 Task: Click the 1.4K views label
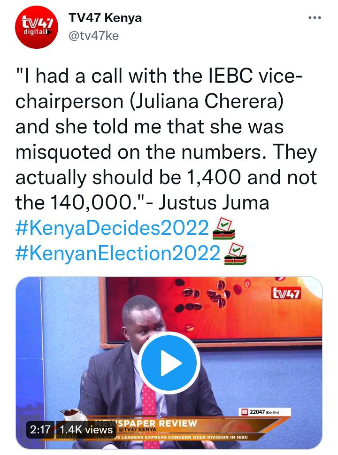click(86, 430)
